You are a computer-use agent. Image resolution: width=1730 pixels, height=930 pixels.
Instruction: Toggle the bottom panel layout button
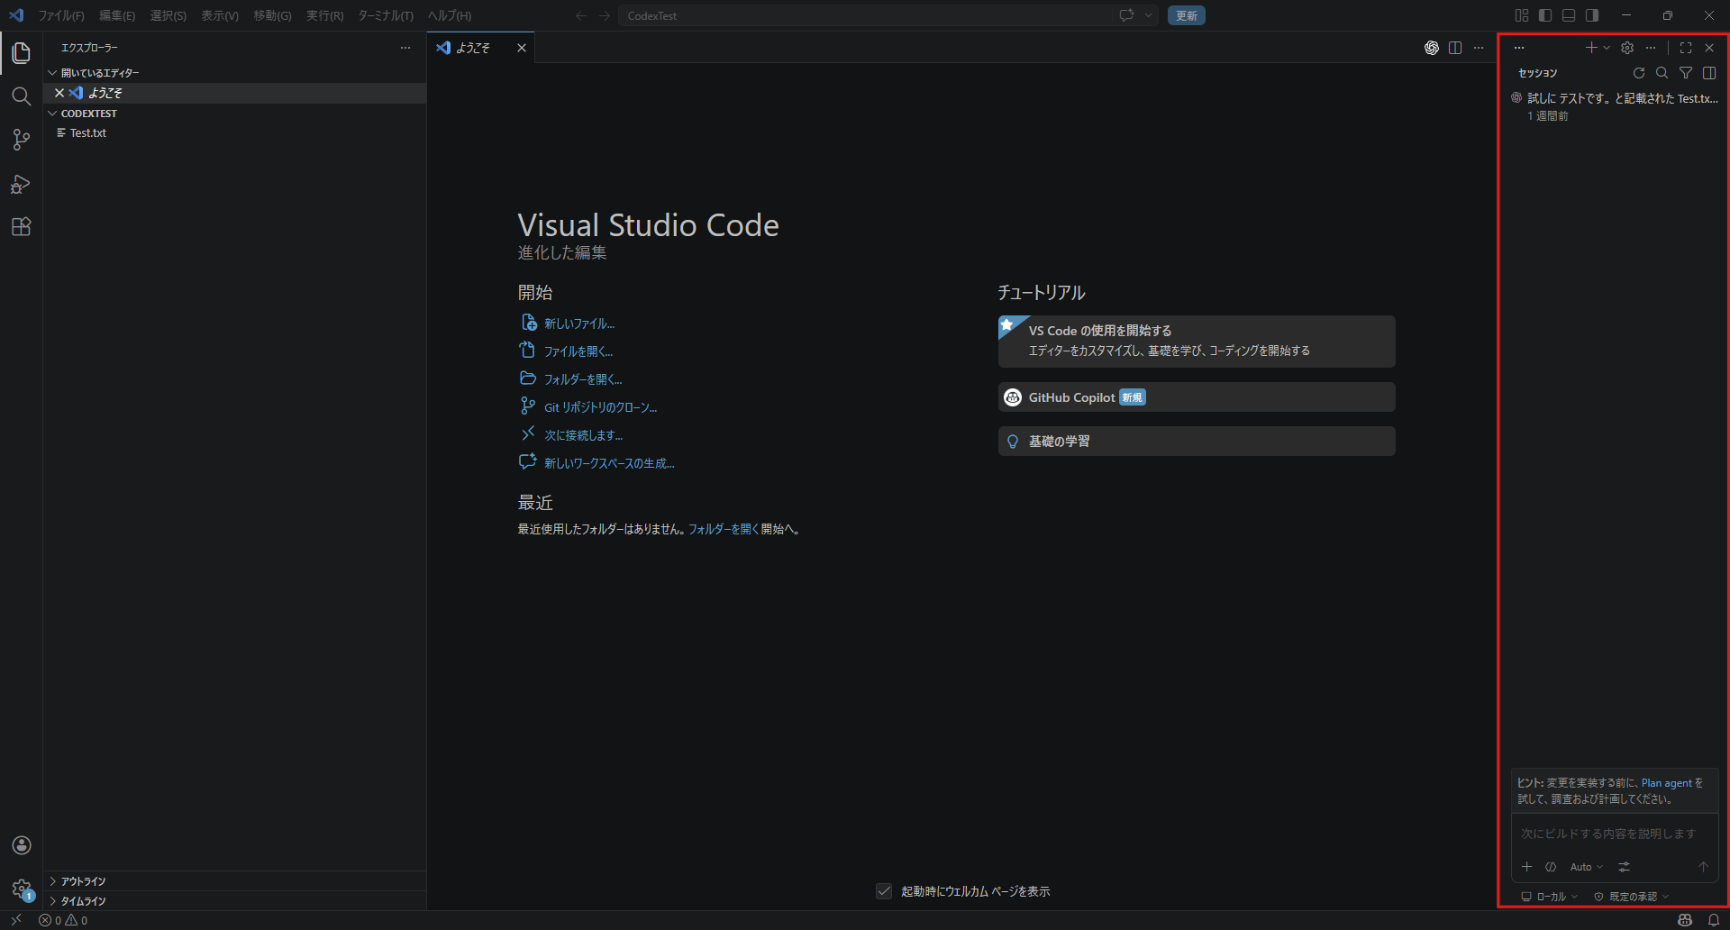[1569, 15]
